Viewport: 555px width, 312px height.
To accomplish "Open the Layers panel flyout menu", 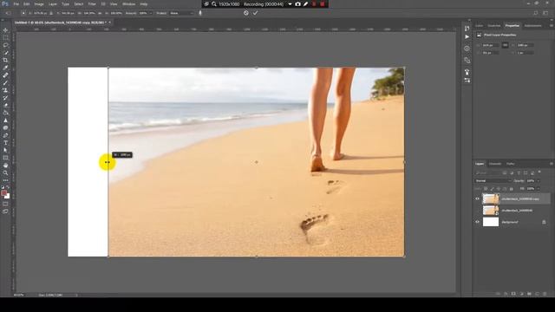I will point(552,164).
